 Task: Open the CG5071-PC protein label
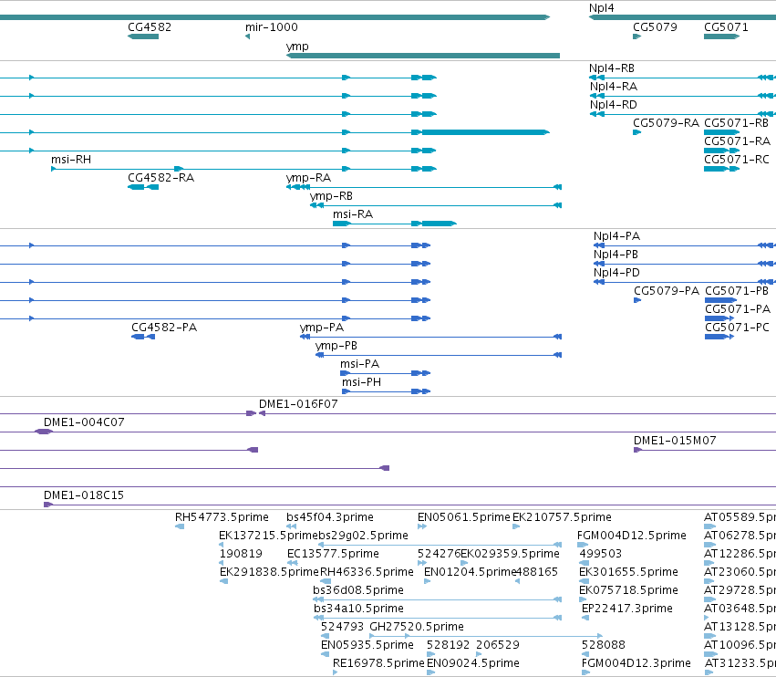(738, 328)
